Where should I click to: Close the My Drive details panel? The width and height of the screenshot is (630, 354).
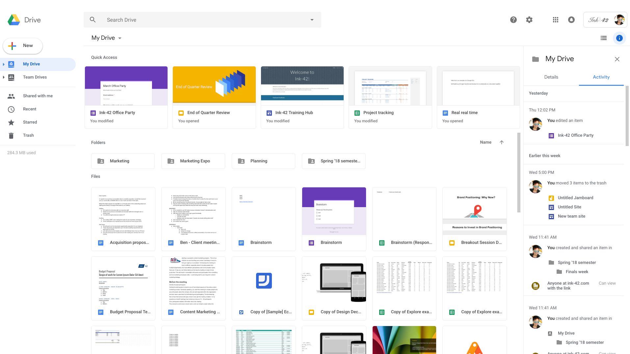[x=617, y=59]
